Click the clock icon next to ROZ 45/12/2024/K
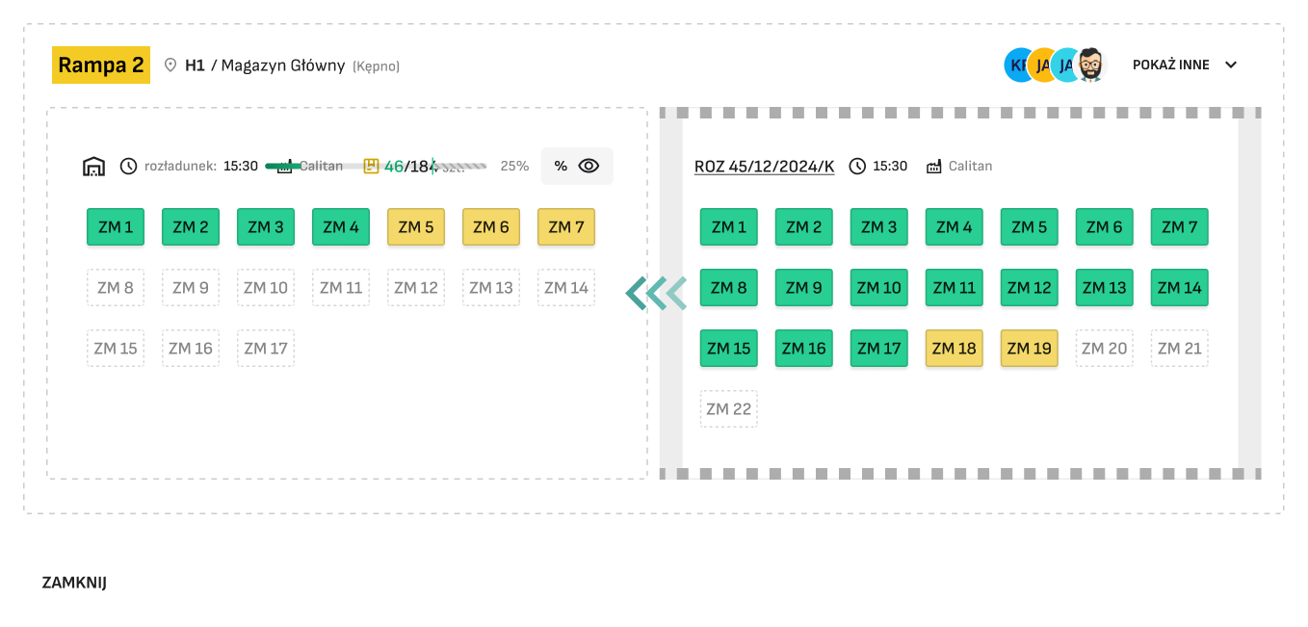 857,166
